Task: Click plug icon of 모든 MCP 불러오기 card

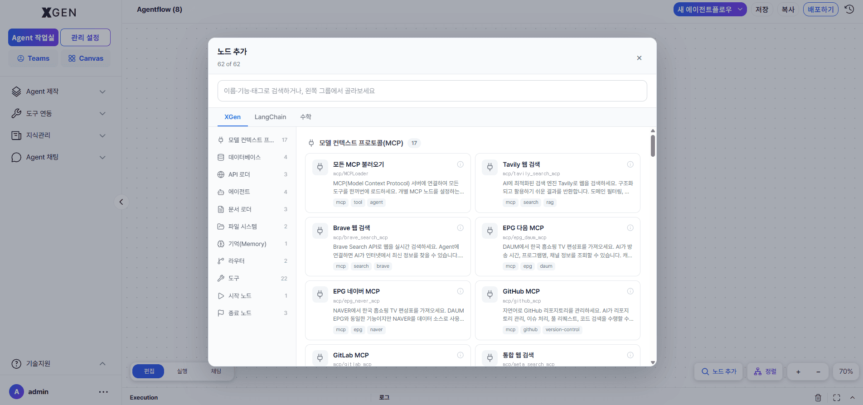Action: [x=320, y=167]
